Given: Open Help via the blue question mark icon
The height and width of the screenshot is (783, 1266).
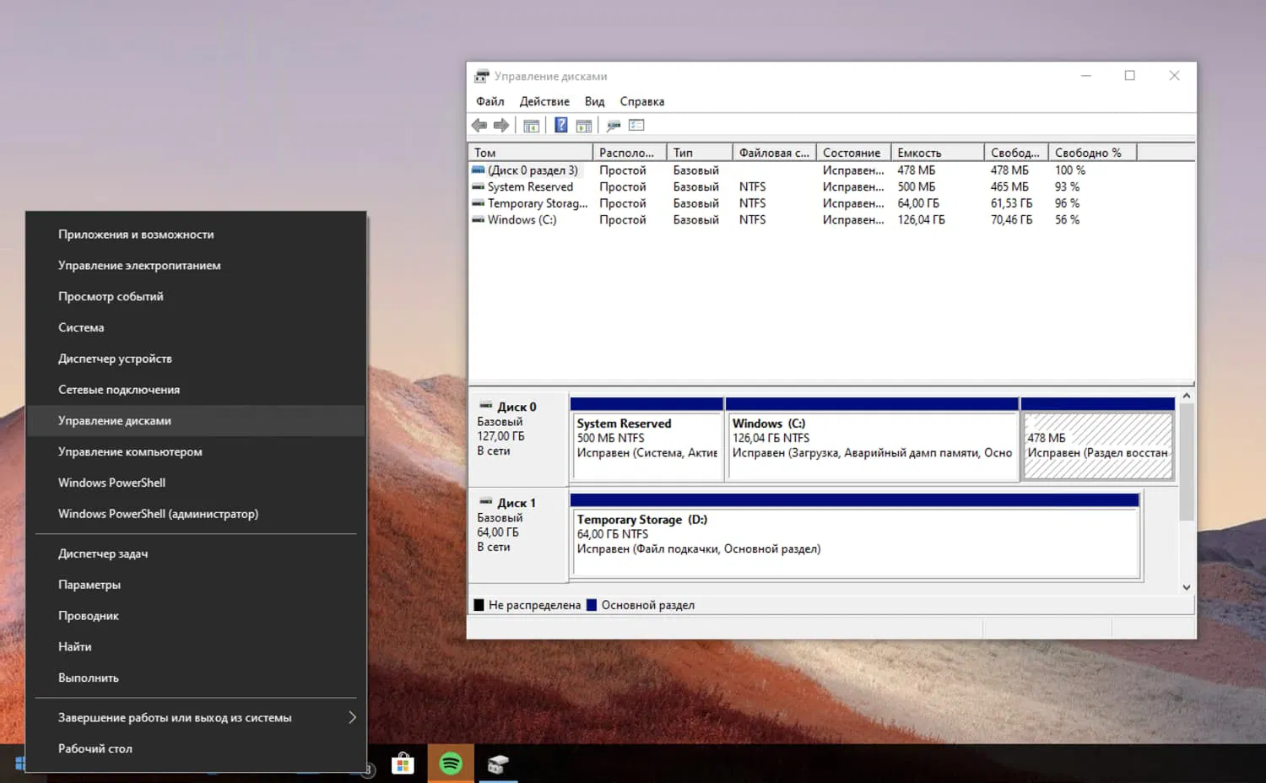Looking at the screenshot, I should 560,126.
